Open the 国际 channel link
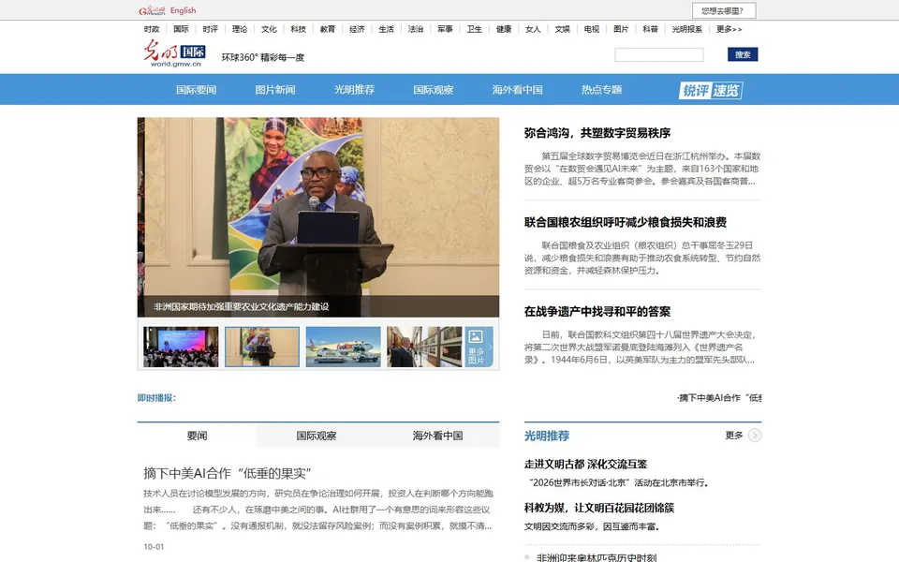This screenshot has height=562, width=899. (181, 29)
